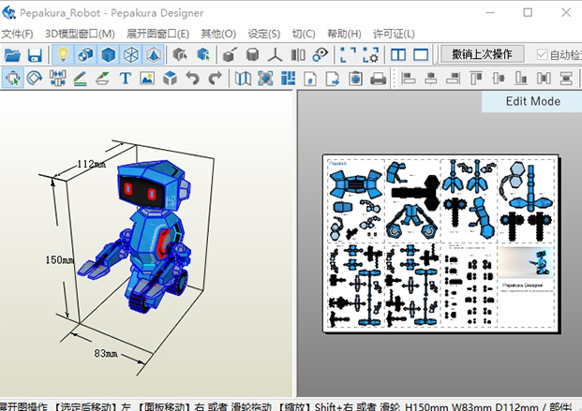582x411 pixels.
Task: Click the clipboard copy pattern icon
Action: click(x=355, y=79)
